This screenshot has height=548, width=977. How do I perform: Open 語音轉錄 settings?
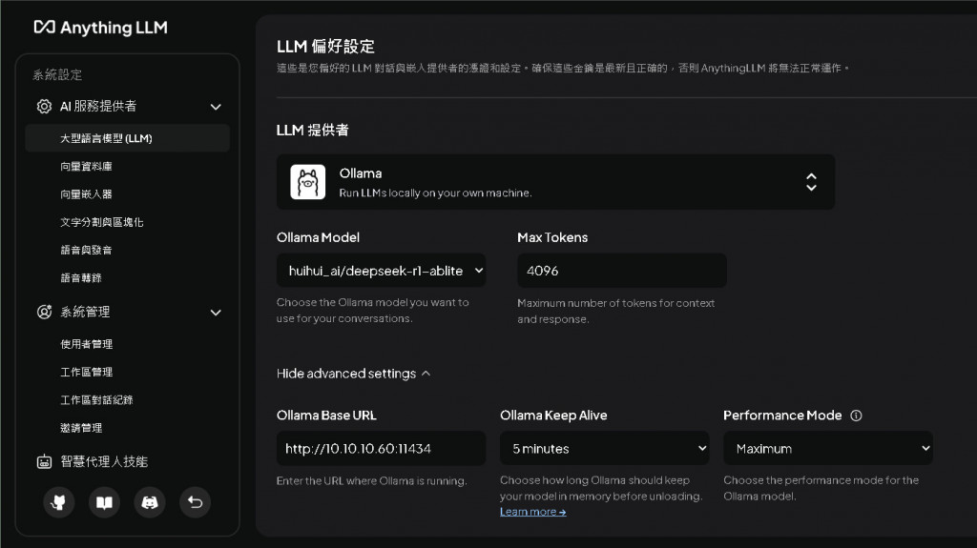pyautogui.click(x=81, y=277)
